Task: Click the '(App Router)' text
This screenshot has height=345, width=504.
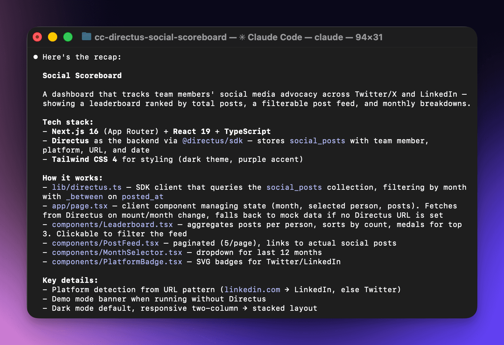Action: (x=131, y=132)
